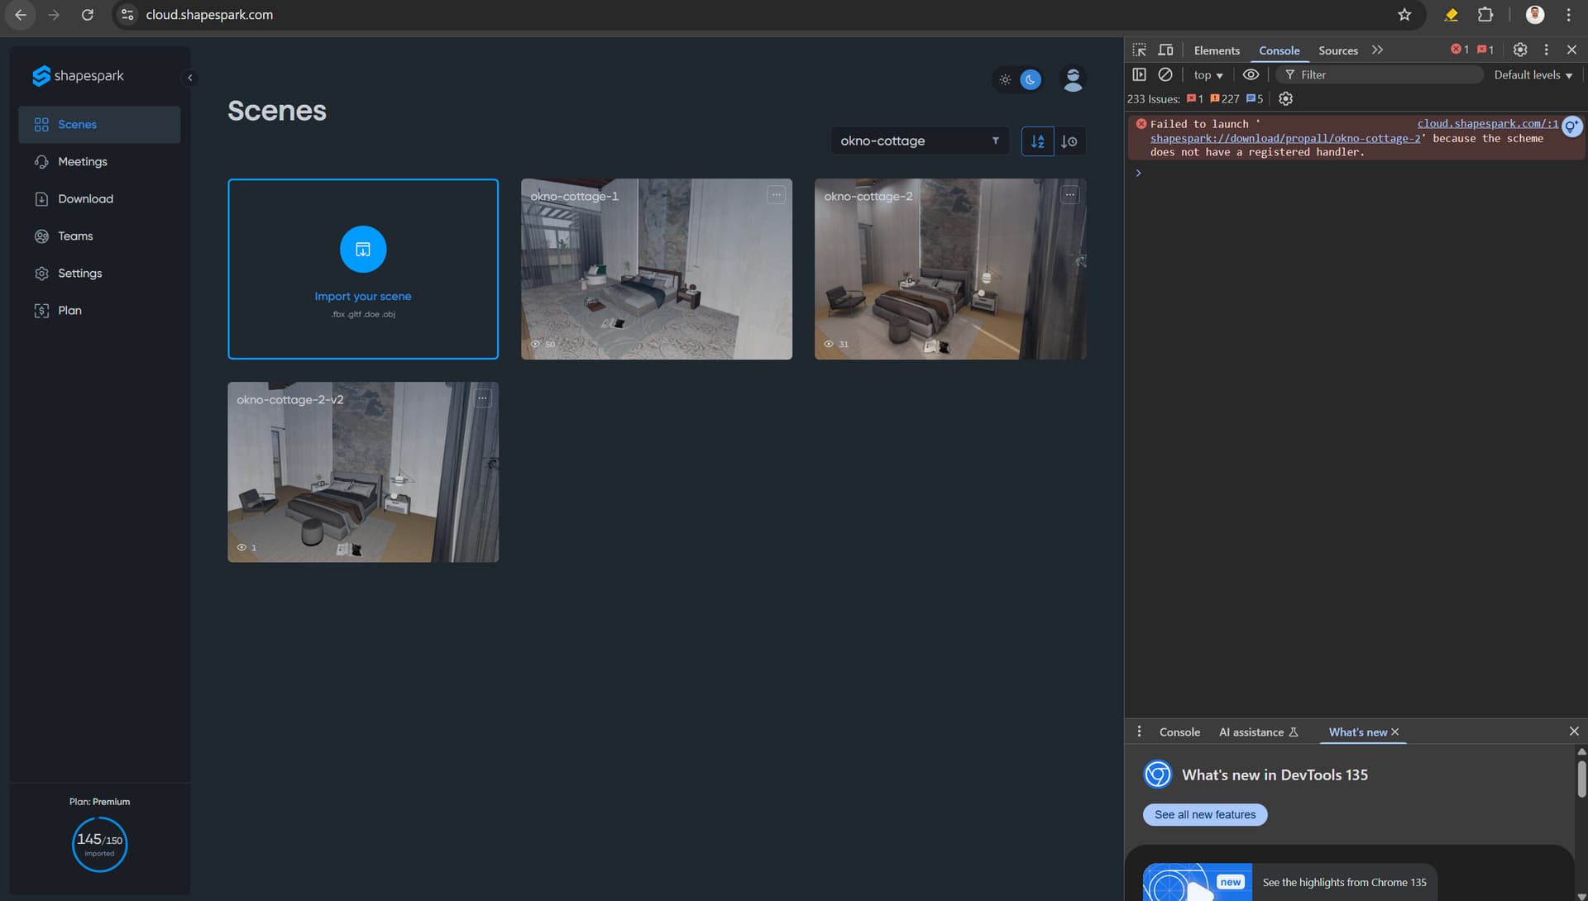Switch theme to light mode sun toggle
The height and width of the screenshot is (901, 1588).
[x=1005, y=79]
